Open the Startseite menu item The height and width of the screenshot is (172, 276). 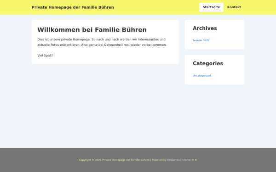pyautogui.click(x=211, y=7)
